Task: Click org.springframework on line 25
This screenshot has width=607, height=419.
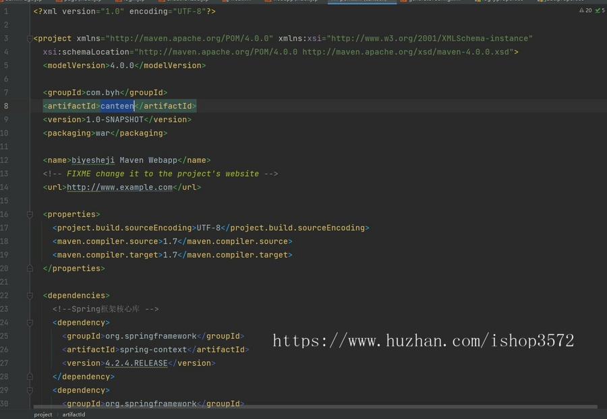Action: pyautogui.click(x=151, y=336)
